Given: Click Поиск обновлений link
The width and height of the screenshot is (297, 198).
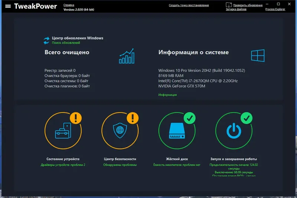Looking at the screenshot, I should (66, 43).
